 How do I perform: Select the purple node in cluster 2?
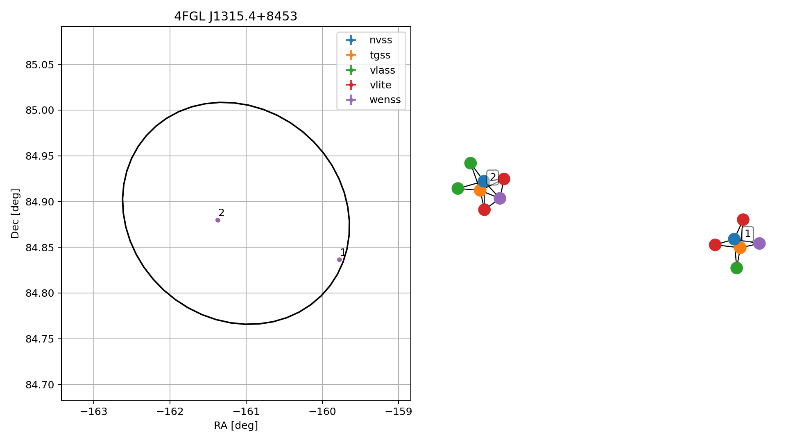click(x=500, y=198)
